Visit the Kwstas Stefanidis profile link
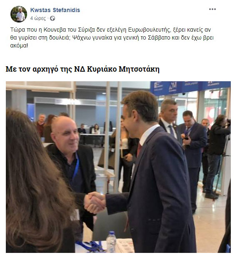The width and height of the screenshot is (235, 255). tap(55, 10)
